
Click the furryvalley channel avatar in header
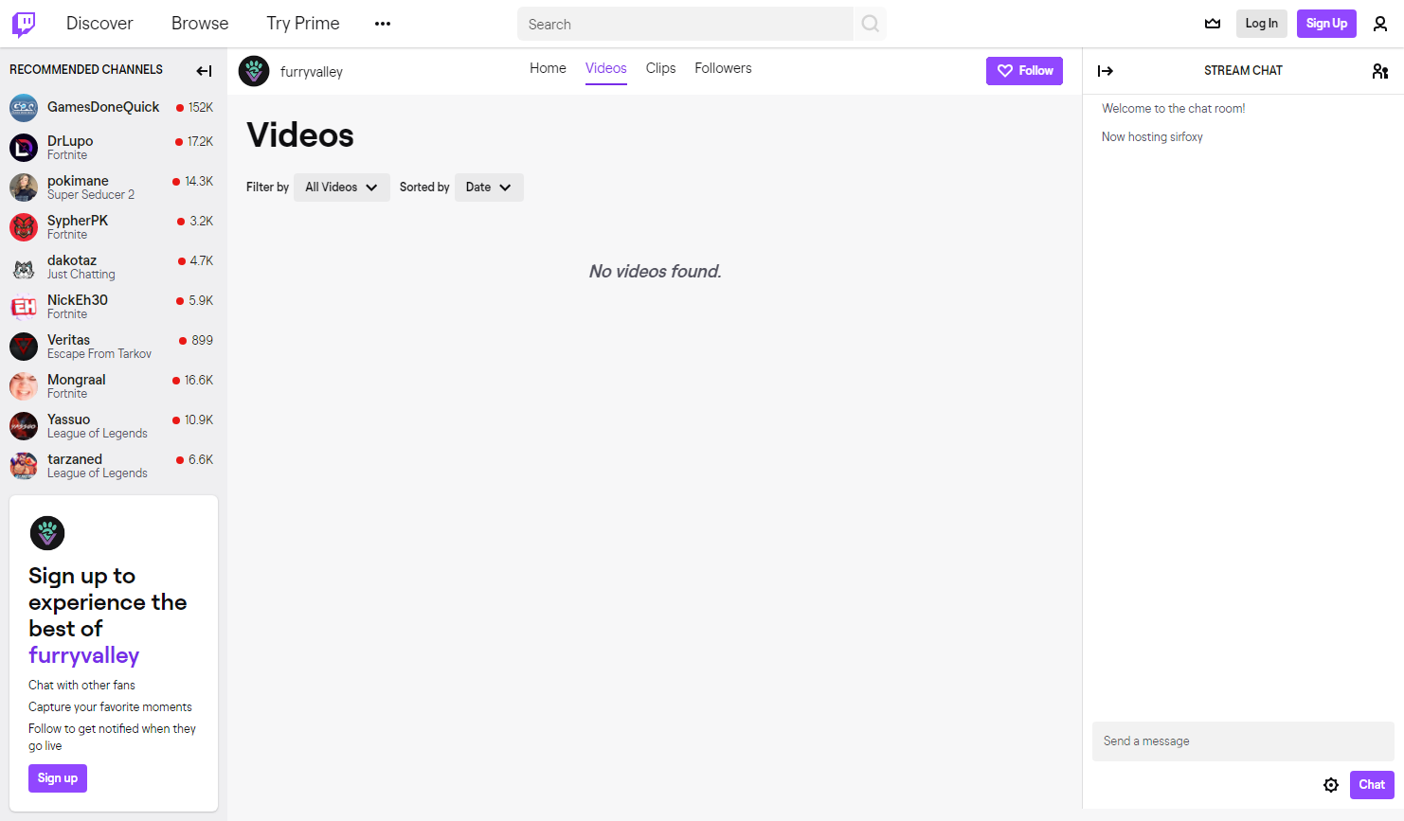point(254,71)
